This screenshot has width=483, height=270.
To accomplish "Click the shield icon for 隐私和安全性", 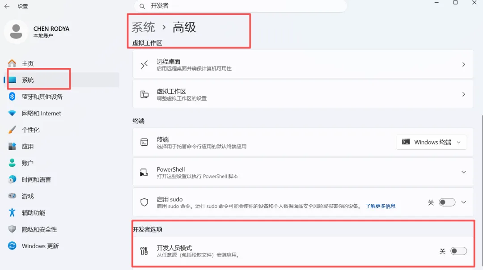I will click(12, 229).
